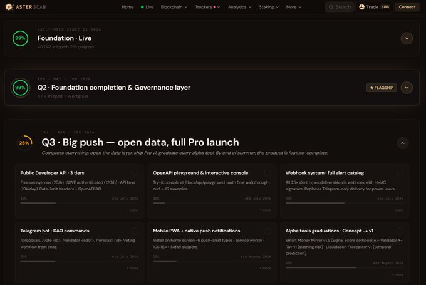
Task: Click the 'Mobile PWA + native push notifications' title
Action: click(x=197, y=231)
